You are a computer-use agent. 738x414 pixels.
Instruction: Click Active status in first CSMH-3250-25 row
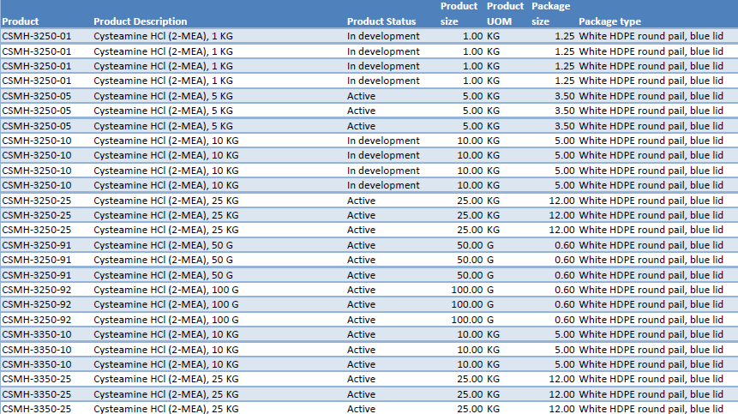(361, 201)
